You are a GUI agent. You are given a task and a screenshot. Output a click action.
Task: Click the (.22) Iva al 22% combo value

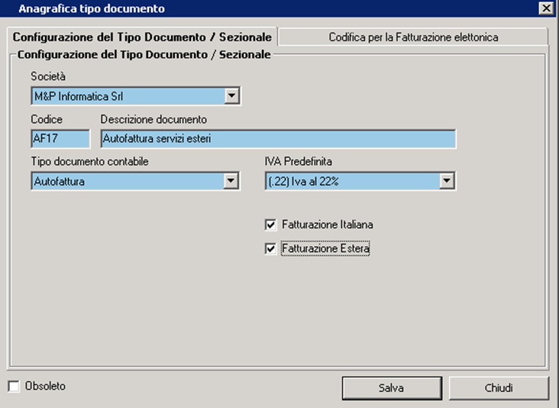353,181
